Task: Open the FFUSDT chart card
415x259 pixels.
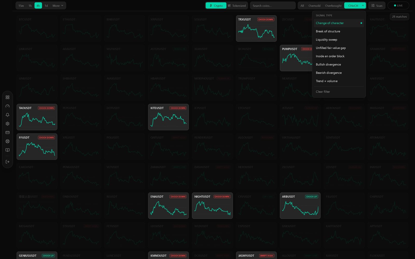Action: (x=37, y=147)
